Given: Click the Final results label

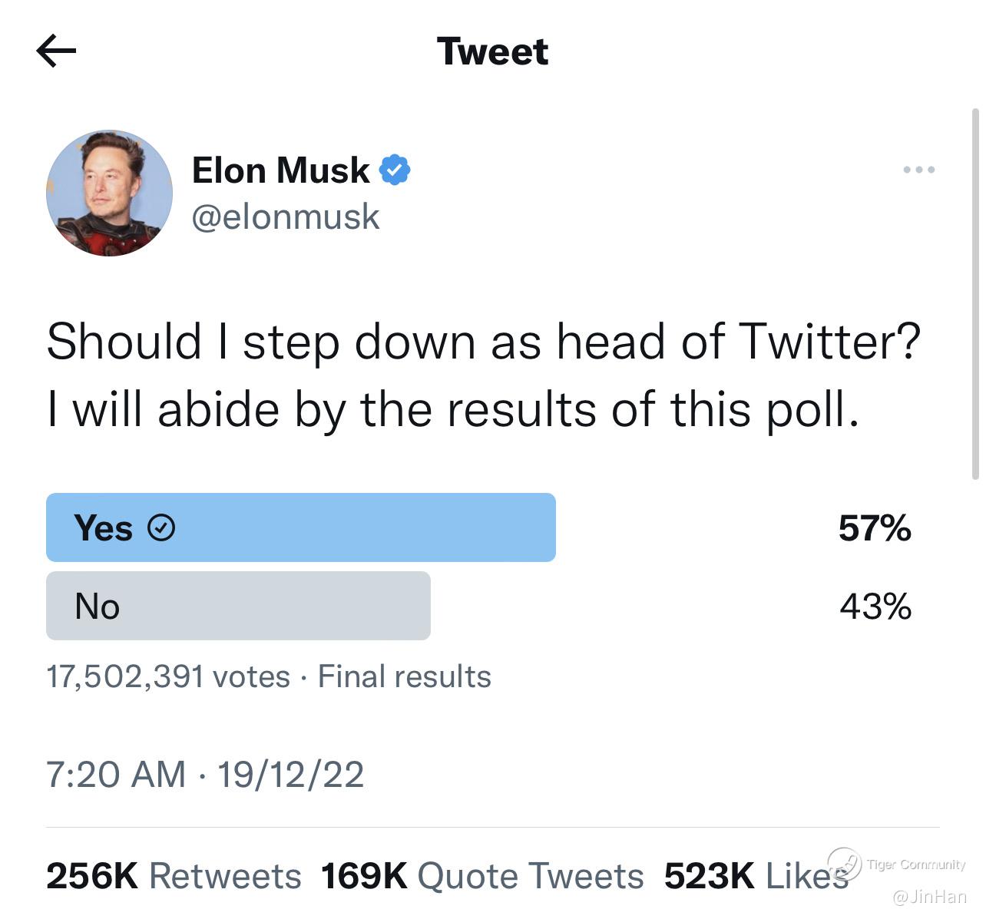Looking at the screenshot, I should coord(405,676).
